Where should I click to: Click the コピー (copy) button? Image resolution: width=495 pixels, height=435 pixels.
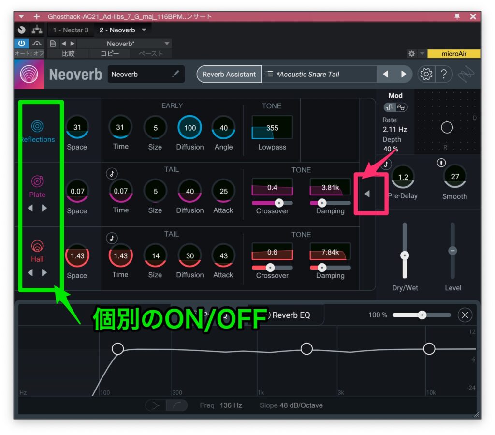[x=110, y=54]
